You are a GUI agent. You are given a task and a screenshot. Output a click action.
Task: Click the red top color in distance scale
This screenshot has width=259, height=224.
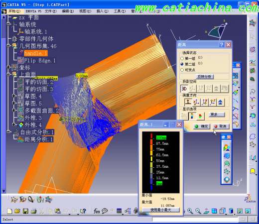pyautogui.click(x=151, y=136)
